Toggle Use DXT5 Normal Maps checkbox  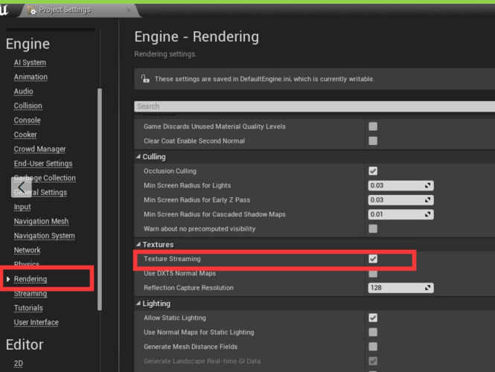(x=373, y=274)
